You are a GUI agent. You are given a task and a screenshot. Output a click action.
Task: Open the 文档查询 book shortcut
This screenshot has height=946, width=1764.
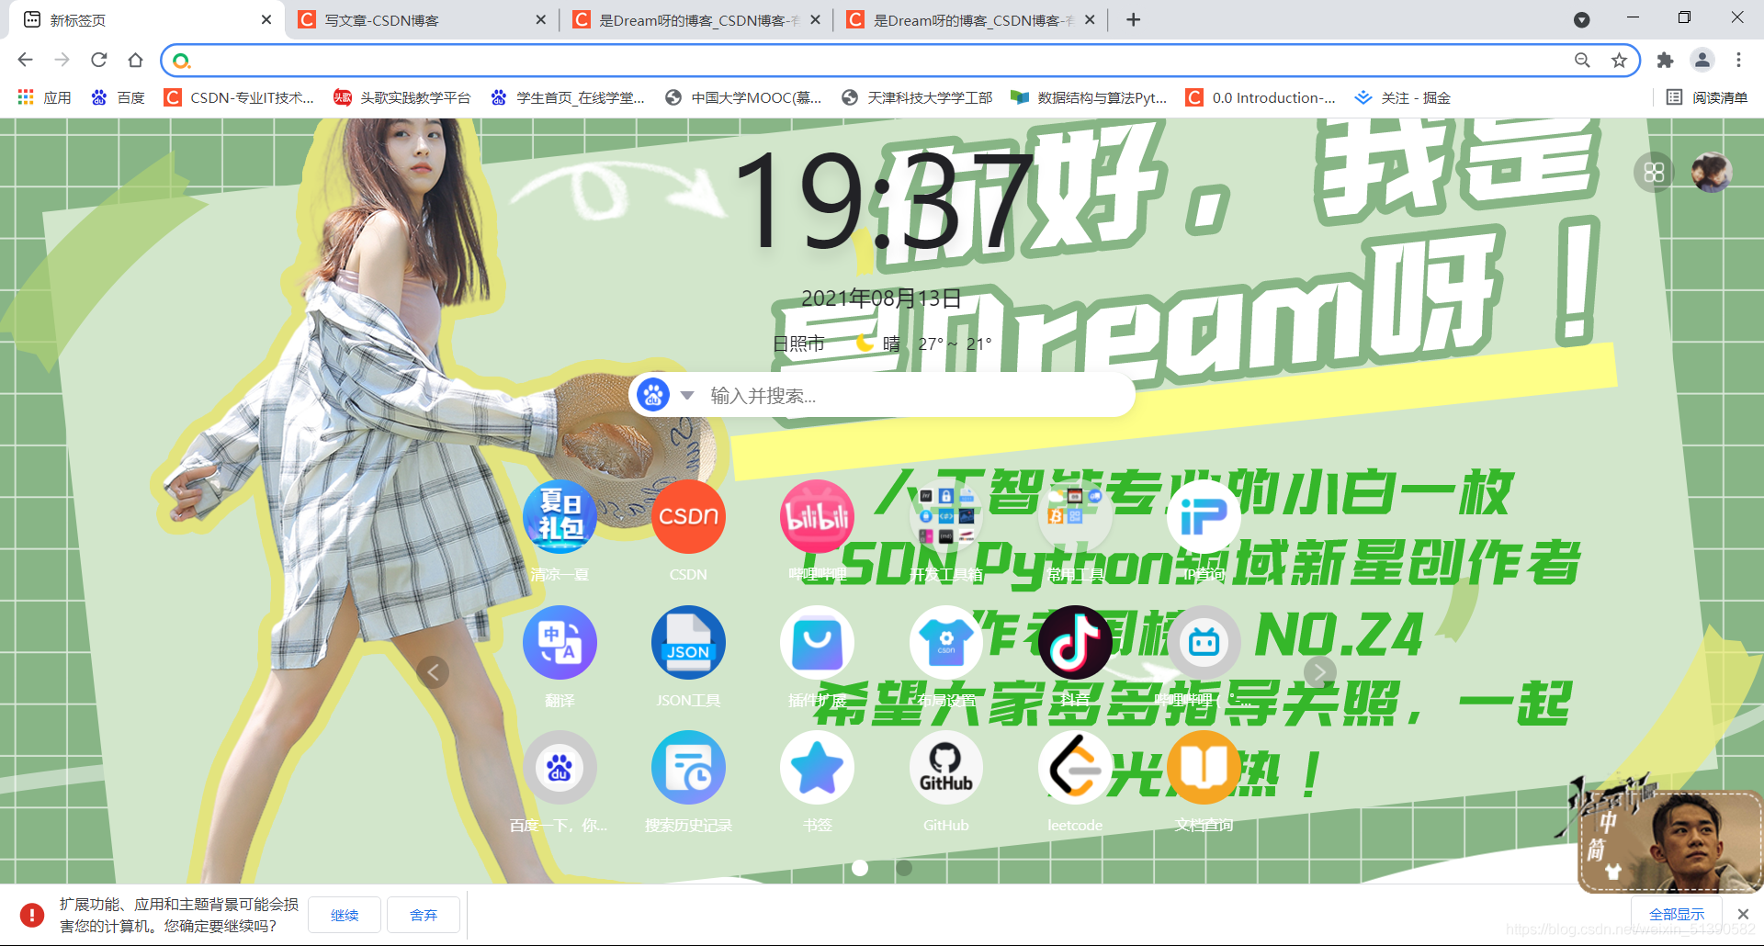(x=1204, y=768)
